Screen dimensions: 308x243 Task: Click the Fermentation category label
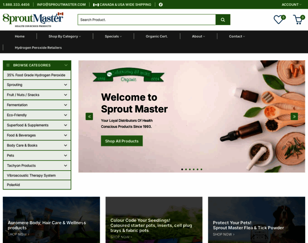(17, 105)
